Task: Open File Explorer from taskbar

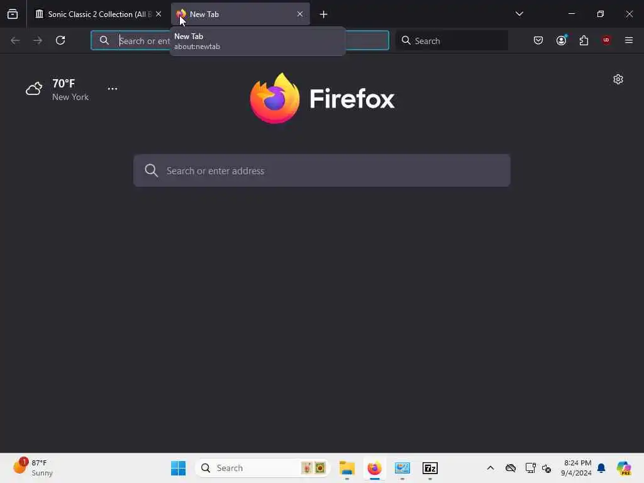Action: [347, 468]
